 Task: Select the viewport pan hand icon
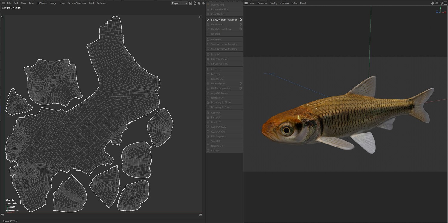click(432, 3)
